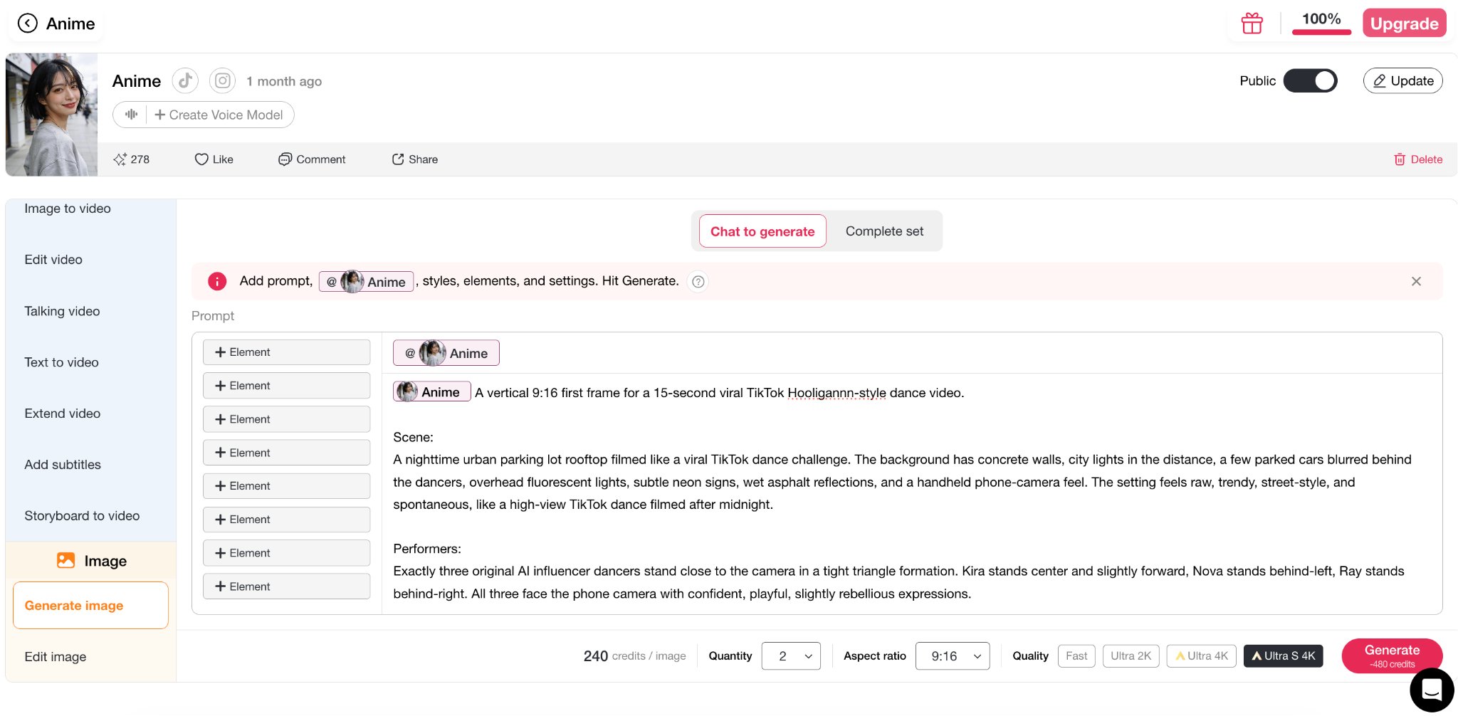This screenshot has height=716, width=1458.
Task: Click the '240 credits / image' text
Action: click(x=634, y=656)
